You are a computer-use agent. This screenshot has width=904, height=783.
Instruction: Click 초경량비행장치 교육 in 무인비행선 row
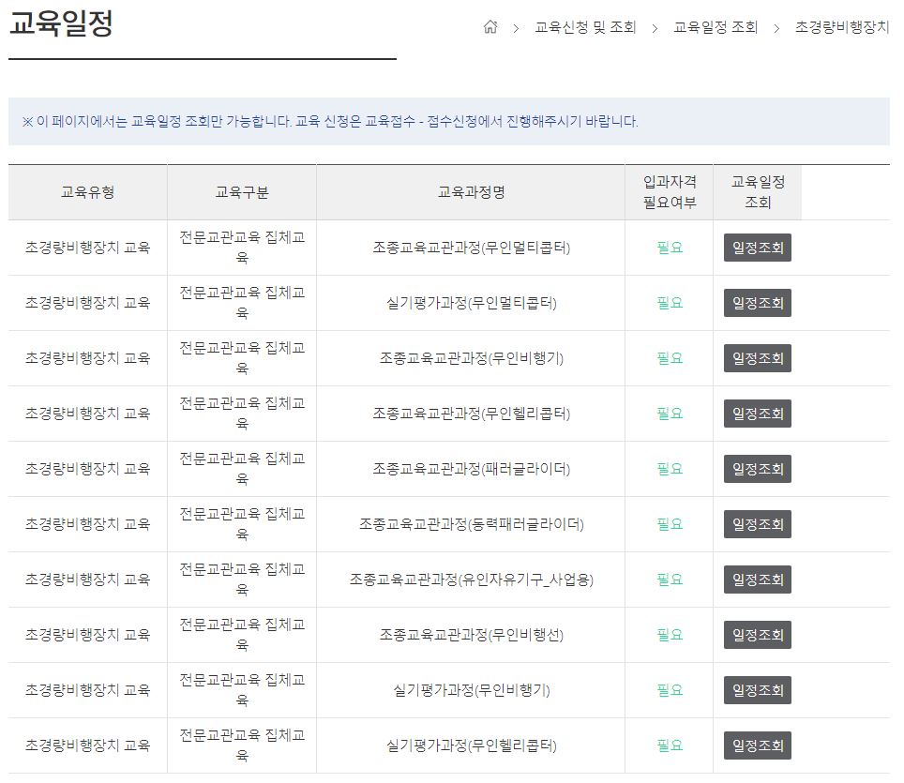(x=87, y=635)
